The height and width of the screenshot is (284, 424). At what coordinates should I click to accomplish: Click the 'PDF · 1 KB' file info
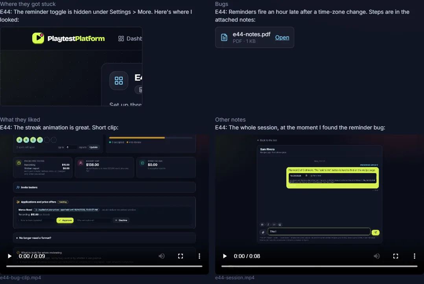click(x=244, y=41)
